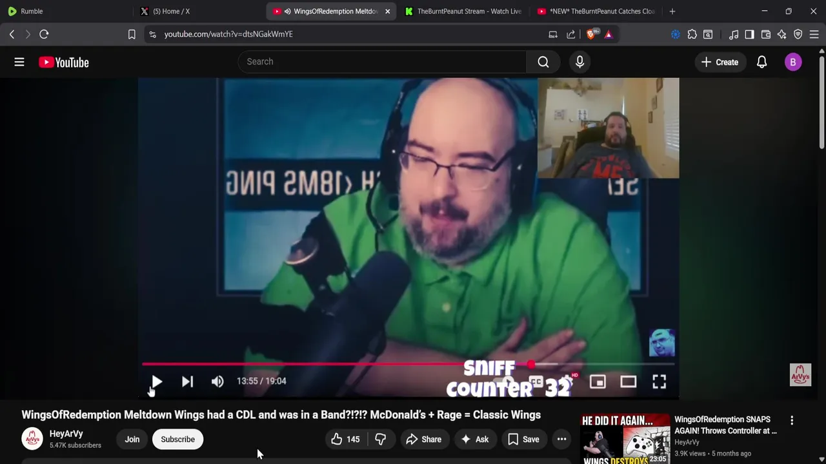Click the youtube.com address bar URL
Viewport: 826px width, 464px height.
[x=228, y=34]
